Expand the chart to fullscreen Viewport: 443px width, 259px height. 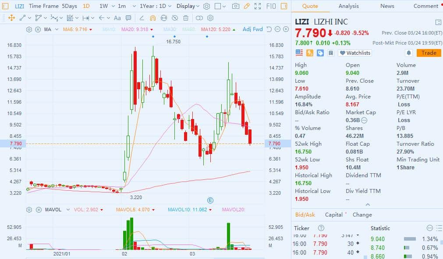coord(257,6)
